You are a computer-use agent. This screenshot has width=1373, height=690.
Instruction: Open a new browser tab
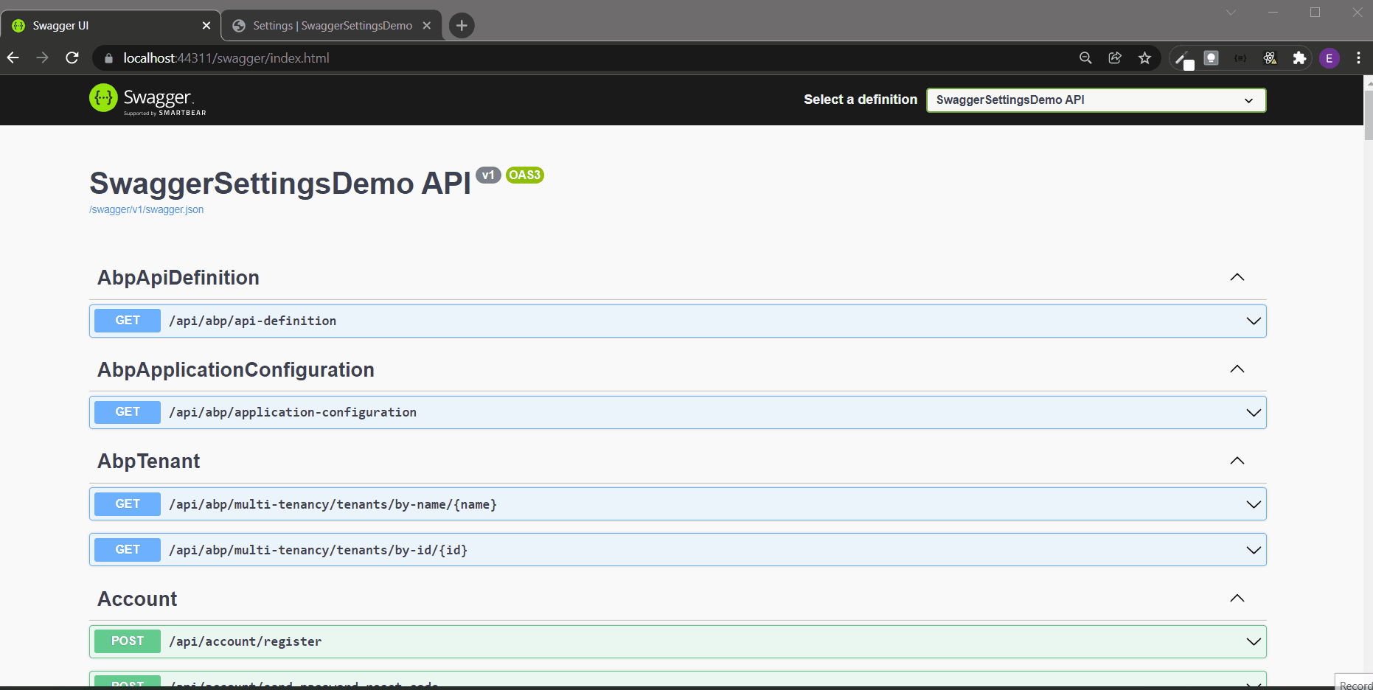pos(462,26)
